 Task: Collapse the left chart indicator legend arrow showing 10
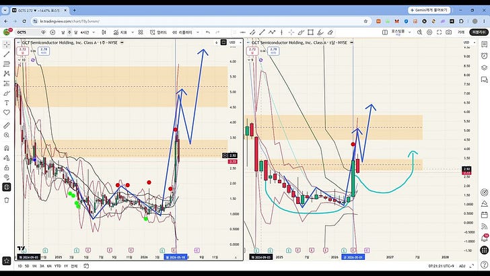click(x=22, y=60)
